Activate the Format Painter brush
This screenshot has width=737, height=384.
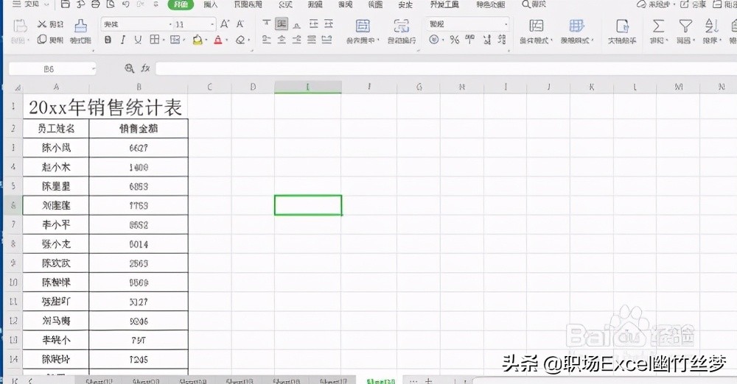tap(81, 26)
